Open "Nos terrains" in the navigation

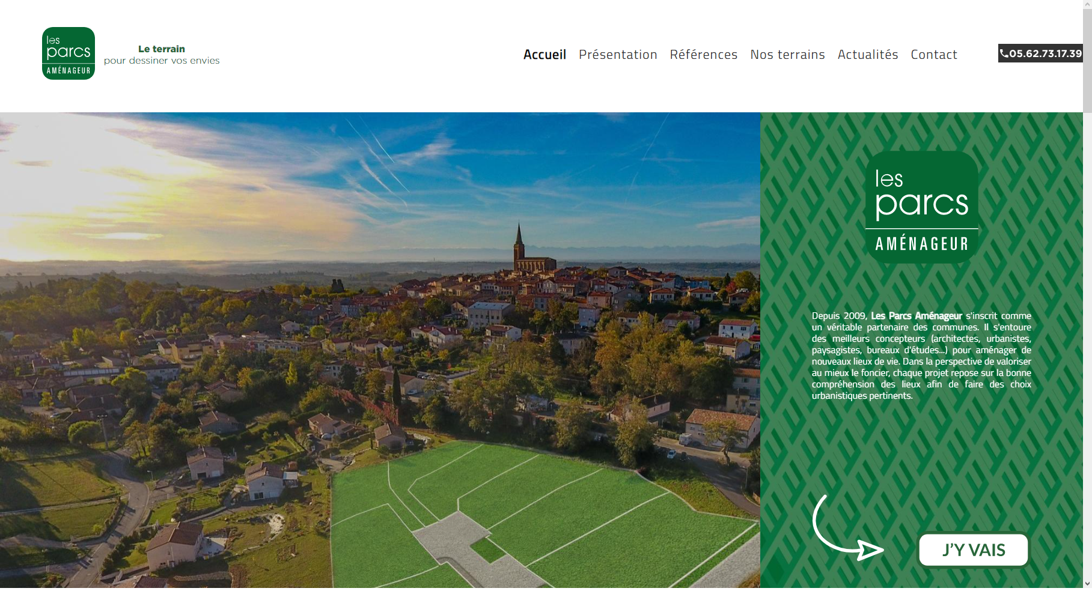tap(787, 55)
